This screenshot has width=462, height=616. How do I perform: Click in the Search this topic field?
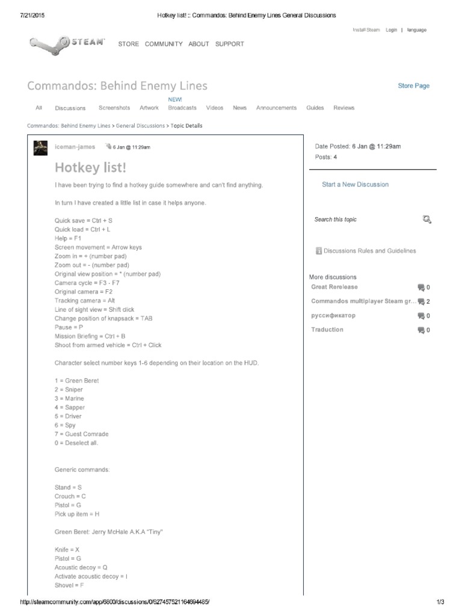coord(361,220)
